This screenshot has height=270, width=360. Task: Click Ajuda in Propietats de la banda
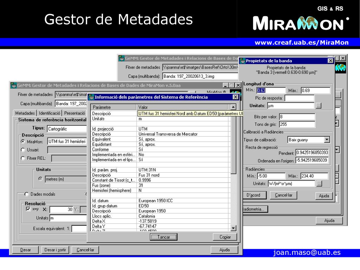[x=324, y=196]
